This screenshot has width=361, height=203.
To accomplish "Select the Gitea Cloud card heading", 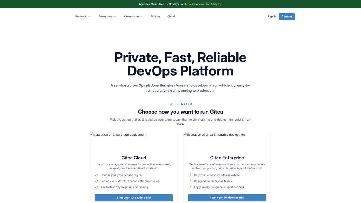I will (134, 158).
